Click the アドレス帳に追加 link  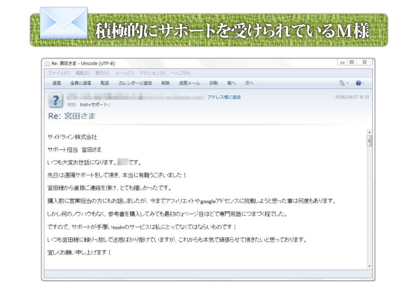(x=224, y=97)
